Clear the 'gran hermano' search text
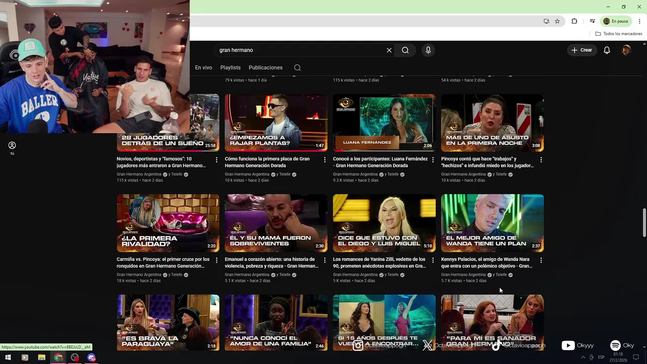 (389, 50)
